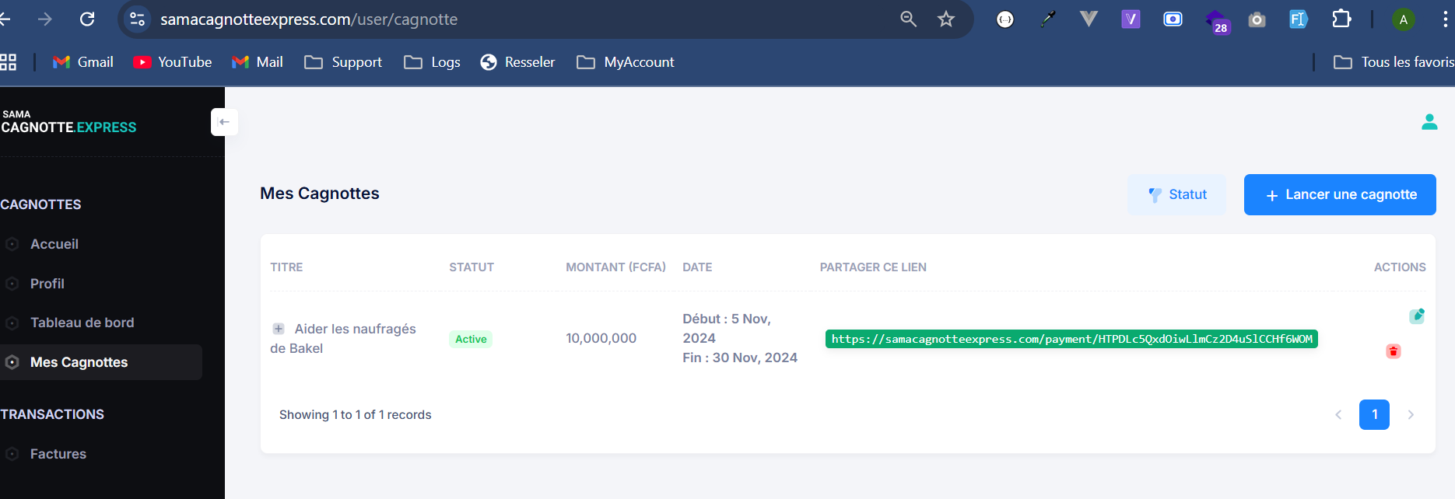Go forward with the browser arrow

coord(45,19)
